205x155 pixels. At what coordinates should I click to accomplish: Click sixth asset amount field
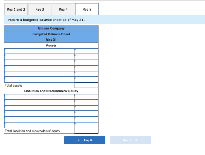tap(86, 80)
